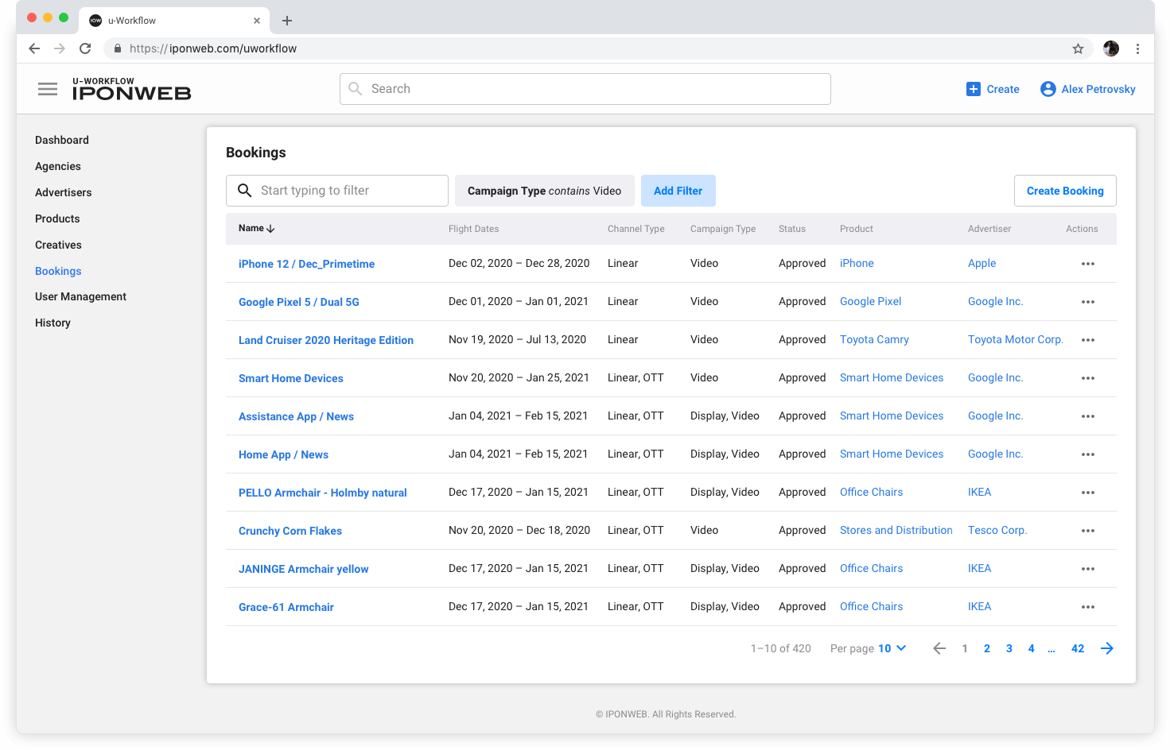
Task: Open the hamburger navigation menu
Action: click(48, 89)
